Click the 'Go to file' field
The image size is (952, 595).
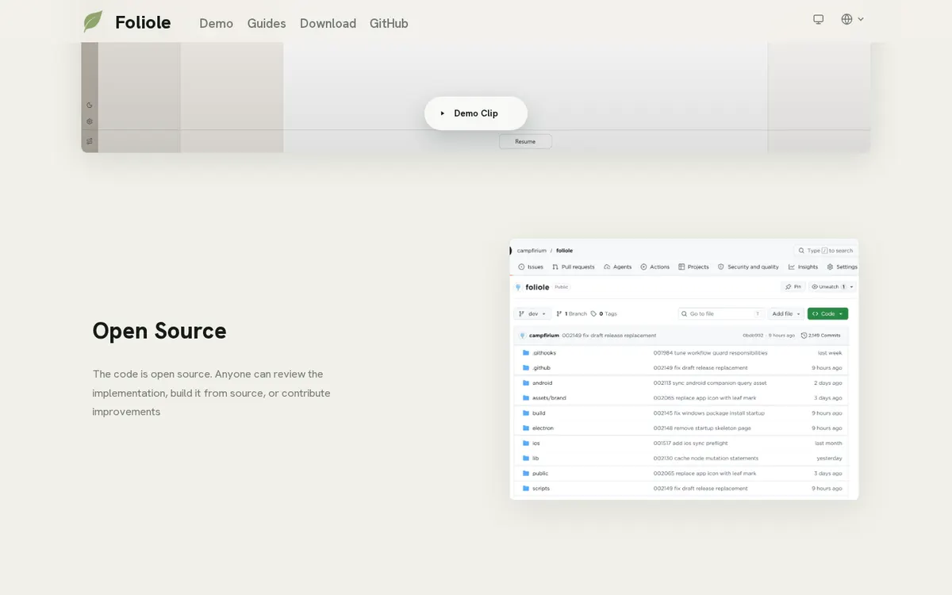722,313
